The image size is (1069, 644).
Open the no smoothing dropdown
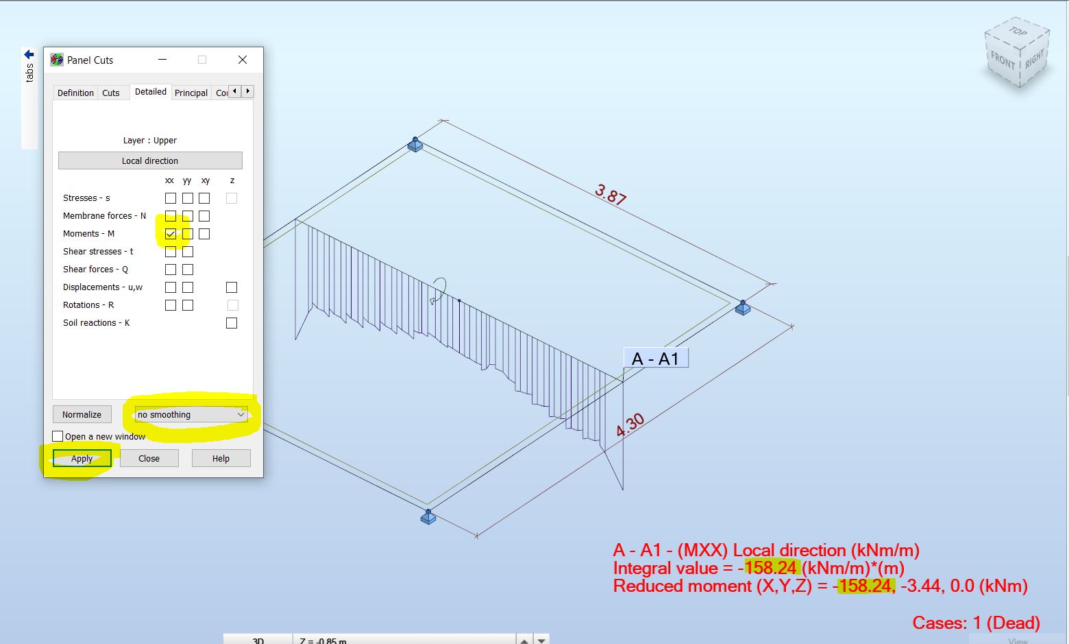pyautogui.click(x=239, y=414)
